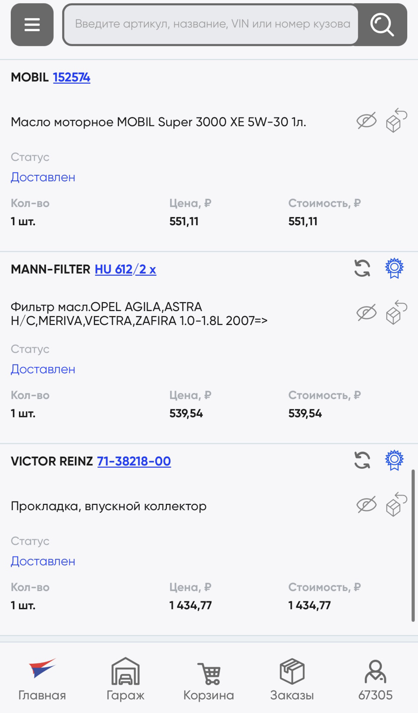Open MANN-FILTER HU 612/2 x link
The width and height of the screenshot is (418, 713).
pos(125,270)
